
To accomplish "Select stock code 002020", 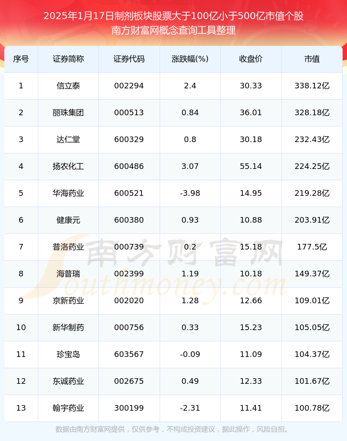I will (x=129, y=301).
